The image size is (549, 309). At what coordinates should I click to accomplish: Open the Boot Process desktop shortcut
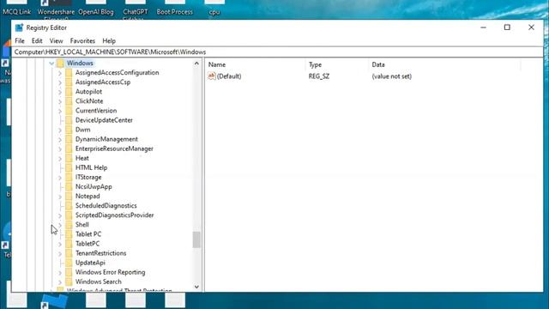pyautogui.click(x=175, y=8)
